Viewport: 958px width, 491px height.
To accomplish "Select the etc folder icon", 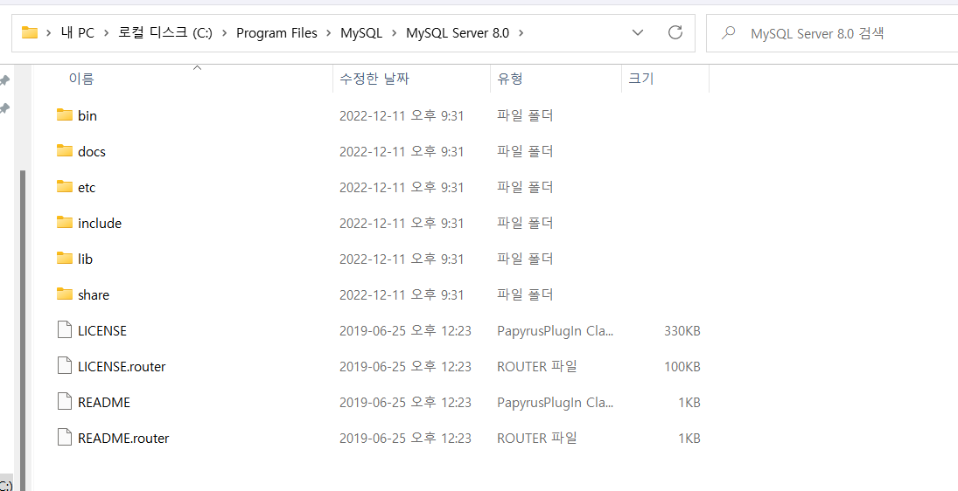I will click(65, 187).
